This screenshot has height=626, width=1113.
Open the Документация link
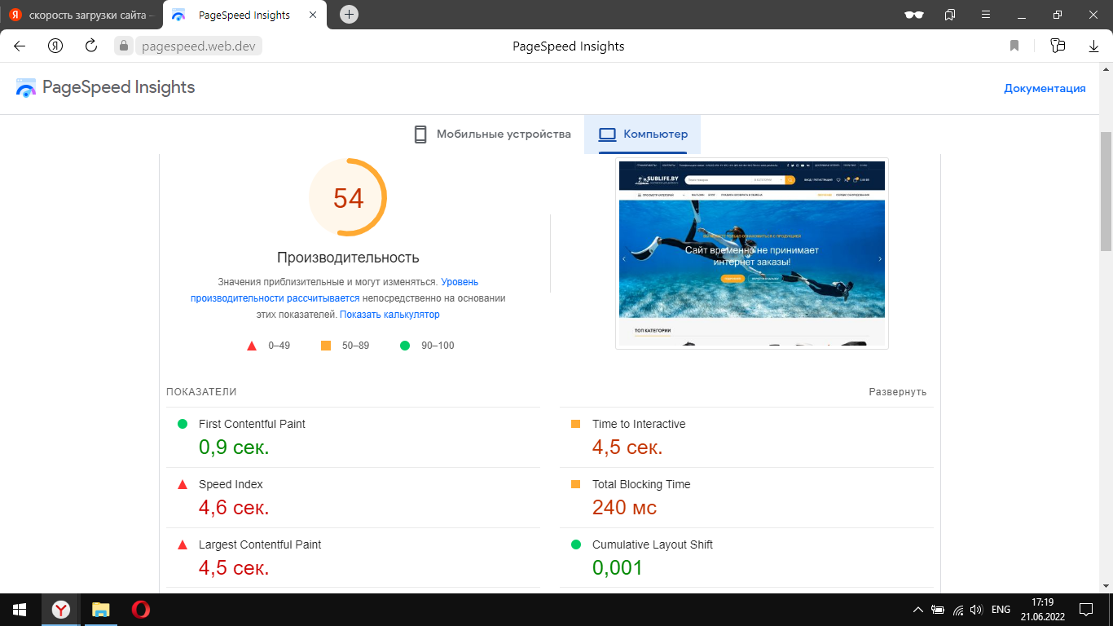1045,88
